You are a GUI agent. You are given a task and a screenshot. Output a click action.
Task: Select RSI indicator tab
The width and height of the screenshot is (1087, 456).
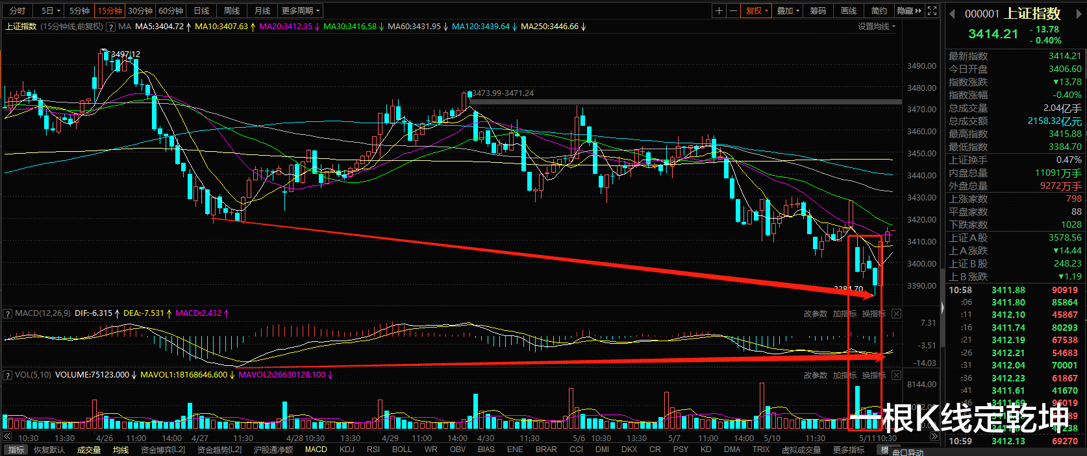point(373,450)
